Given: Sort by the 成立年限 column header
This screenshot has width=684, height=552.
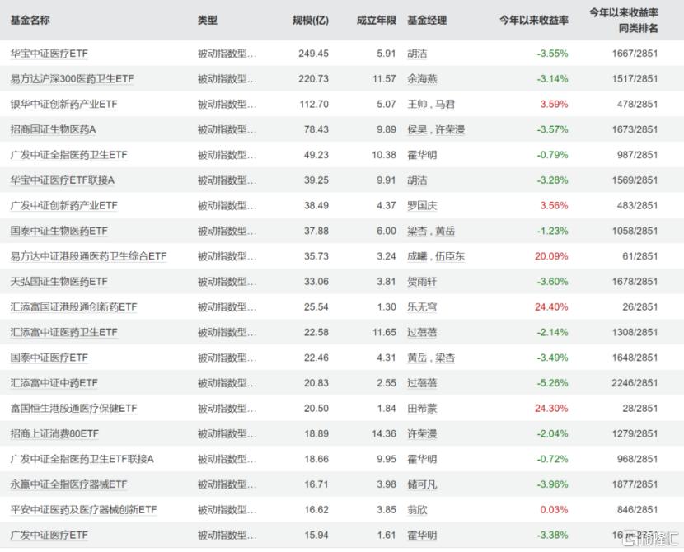Looking at the screenshot, I should (377, 20).
